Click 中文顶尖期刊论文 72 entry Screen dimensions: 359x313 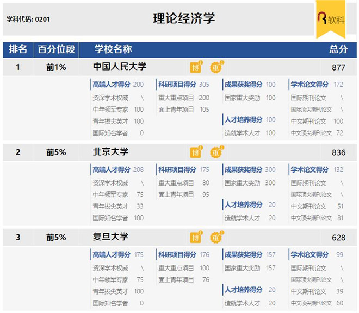pyautogui.click(x=317, y=133)
